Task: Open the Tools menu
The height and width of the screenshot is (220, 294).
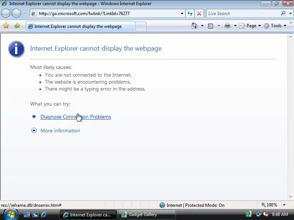Action: point(275,26)
